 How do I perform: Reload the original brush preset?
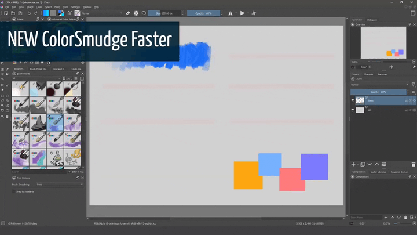(x=144, y=13)
